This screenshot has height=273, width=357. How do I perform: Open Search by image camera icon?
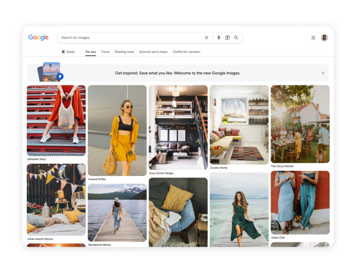click(227, 37)
